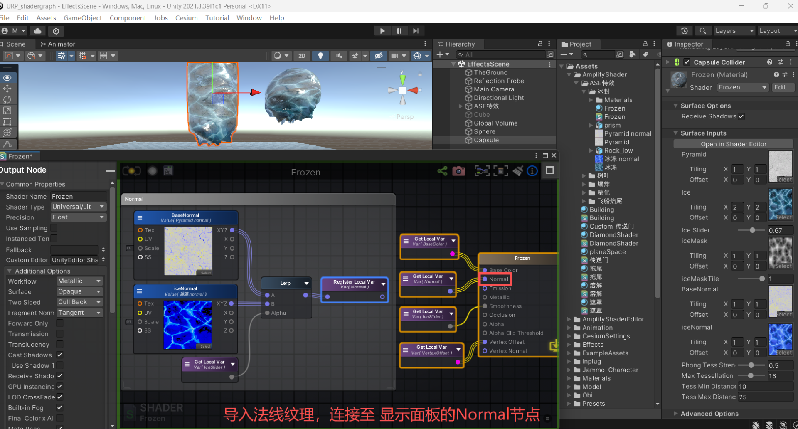Open the Layers dropdown
The image size is (798, 429).
(734, 31)
